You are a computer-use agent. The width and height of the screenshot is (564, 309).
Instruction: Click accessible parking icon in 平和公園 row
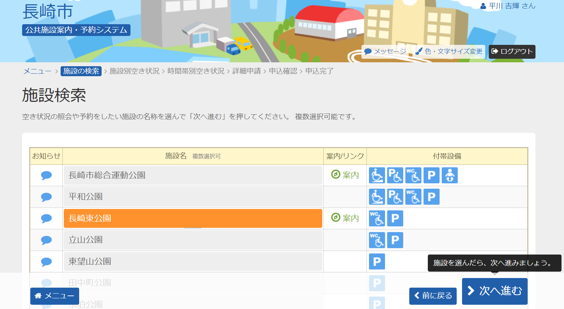[395, 197]
